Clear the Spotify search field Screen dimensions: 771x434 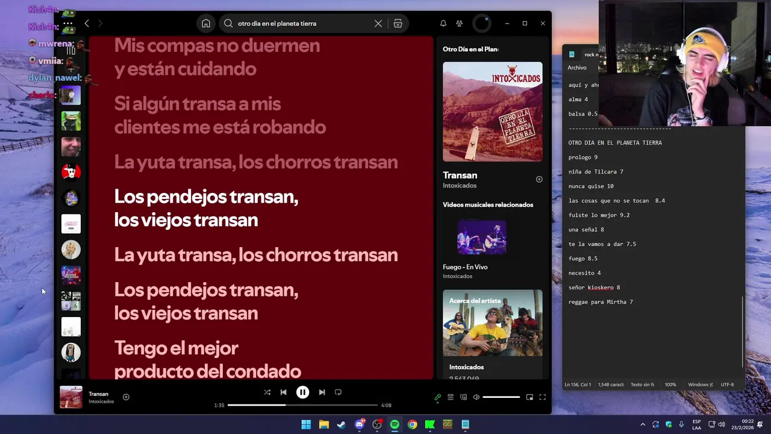click(x=378, y=24)
